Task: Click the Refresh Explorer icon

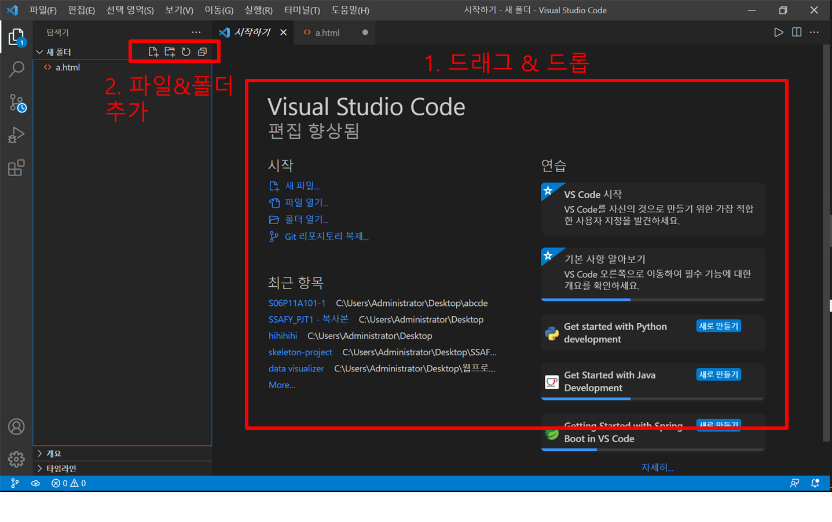Action: click(x=186, y=52)
